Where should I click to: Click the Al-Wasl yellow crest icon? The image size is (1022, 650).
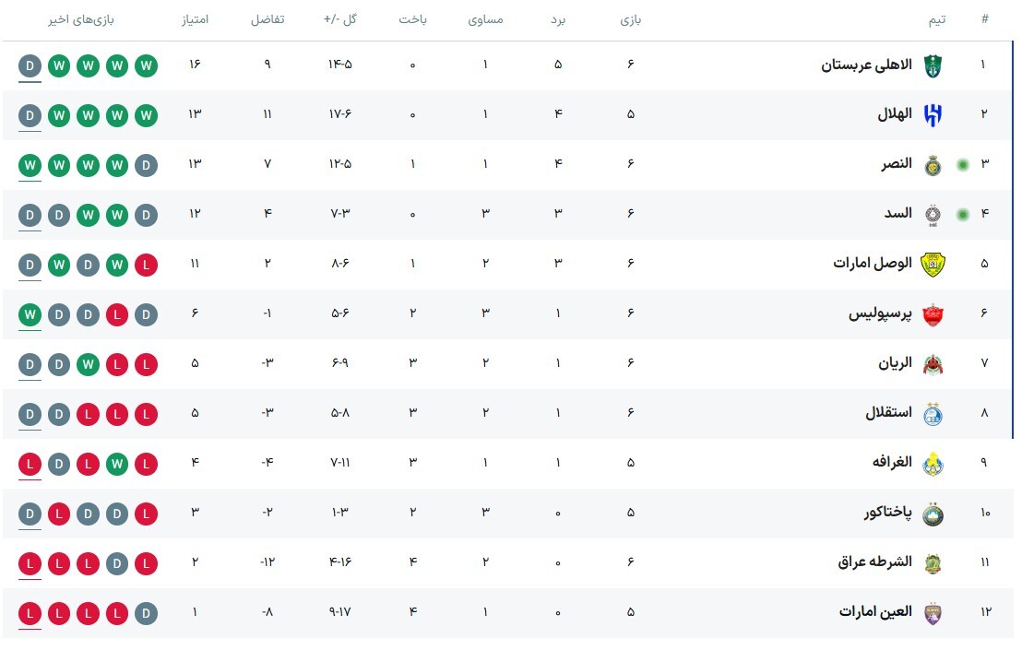coord(933,265)
